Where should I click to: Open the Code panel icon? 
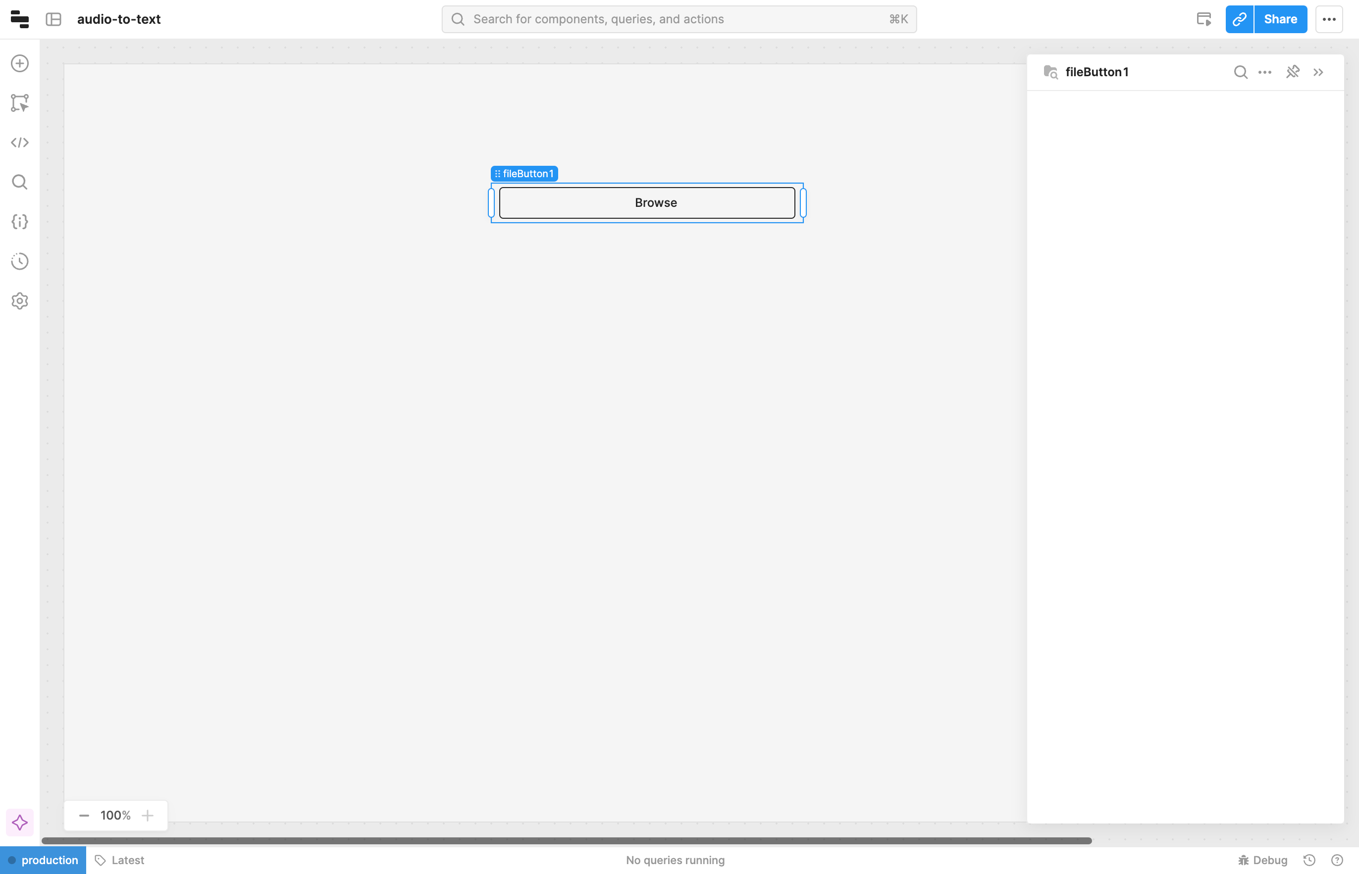point(20,143)
